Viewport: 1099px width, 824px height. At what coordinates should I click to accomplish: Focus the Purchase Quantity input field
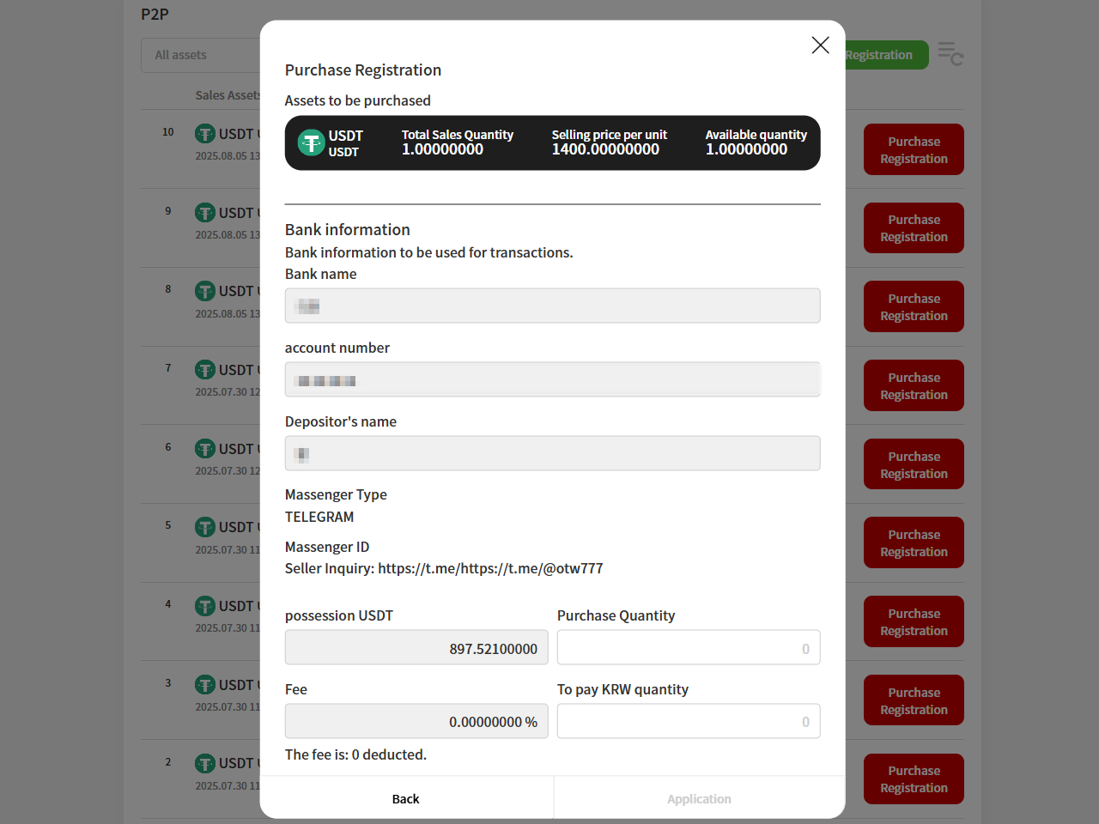pos(688,648)
